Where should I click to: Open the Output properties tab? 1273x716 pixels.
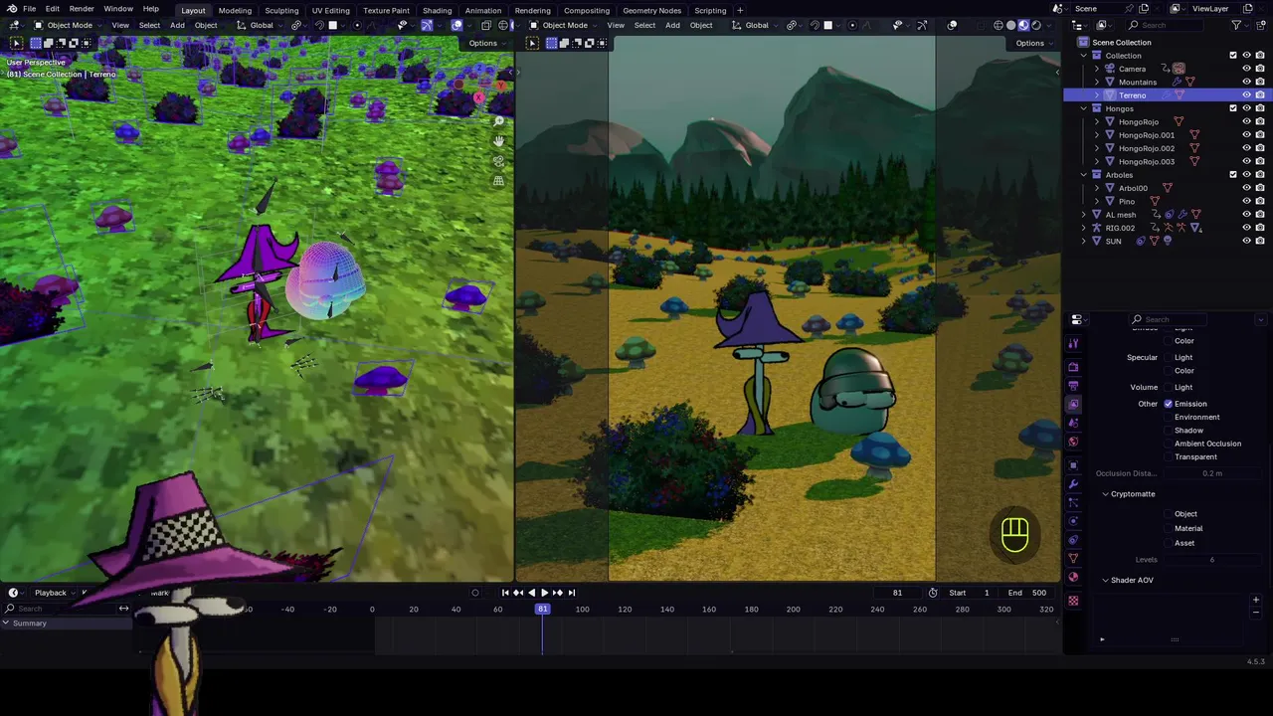(1073, 386)
